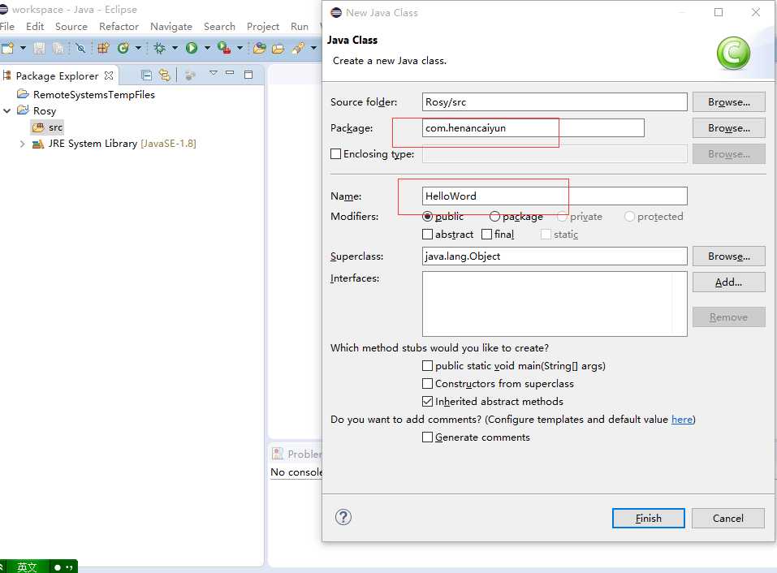Viewport: 777px width, 573px height.
Task: Click Collapse All in Package Explorer
Action: click(146, 75)
